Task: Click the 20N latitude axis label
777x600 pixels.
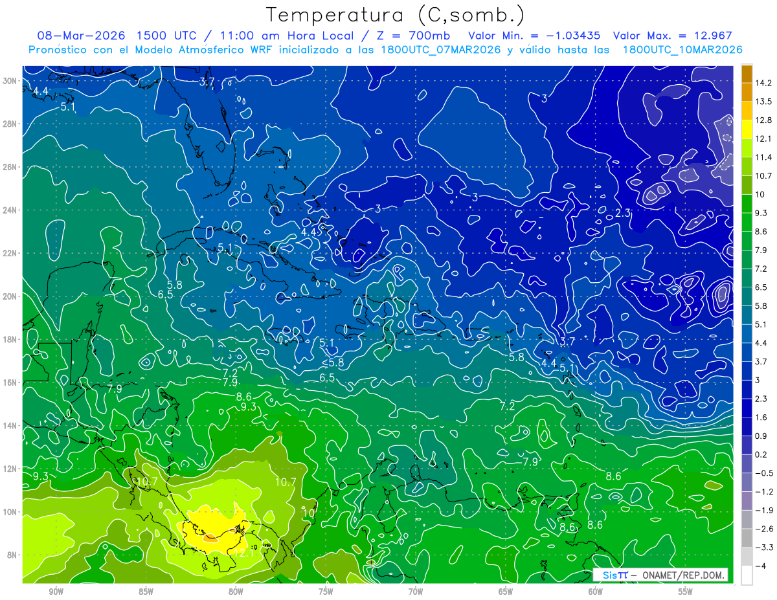Action: coord(11,296)
